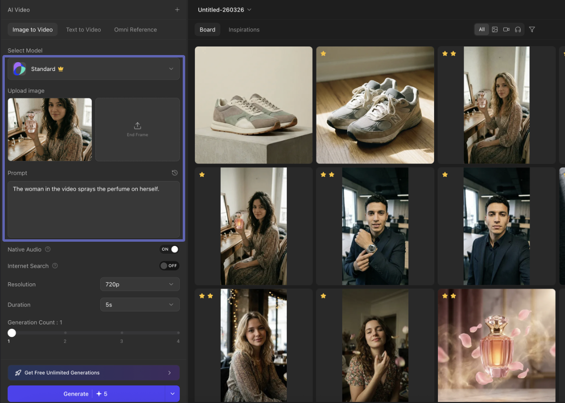Open the Duration dropdown
Image resolution: width=565 pixels, height=403 pixels.
click(x=140, y=304)
